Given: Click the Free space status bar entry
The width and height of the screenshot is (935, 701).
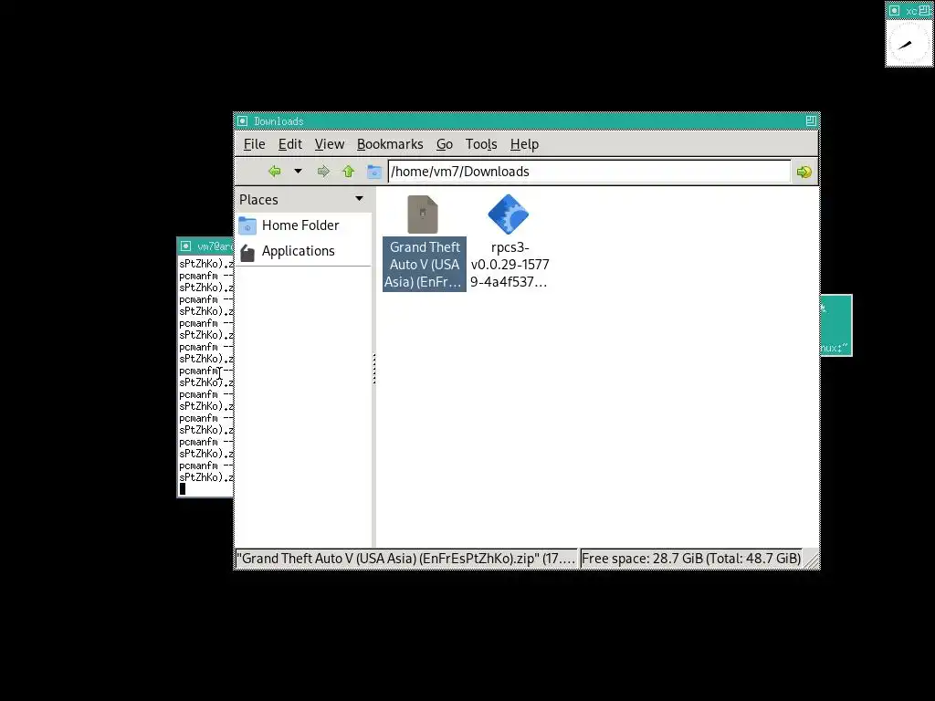Looking at the screenshot, I should [690, 559].
